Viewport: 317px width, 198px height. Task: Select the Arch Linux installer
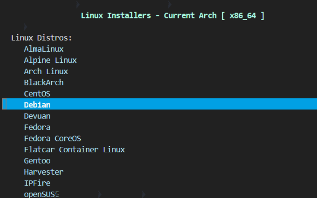tap(46, 71)
